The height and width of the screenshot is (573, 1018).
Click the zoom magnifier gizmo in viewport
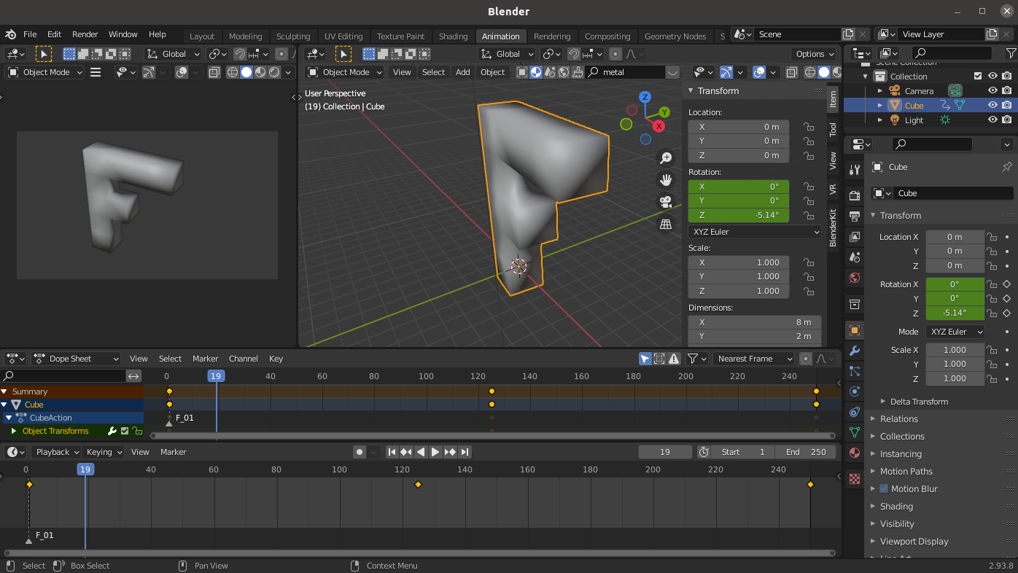point(666,158)
